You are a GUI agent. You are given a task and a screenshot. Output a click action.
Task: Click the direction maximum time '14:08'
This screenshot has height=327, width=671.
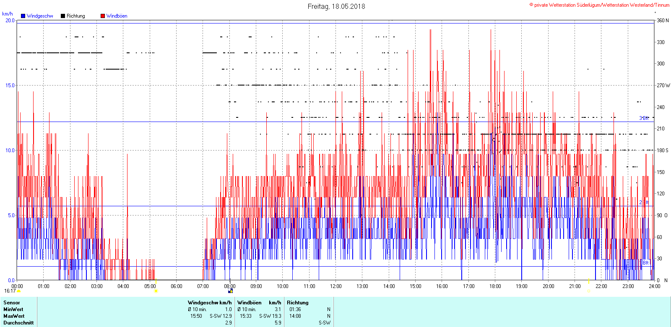click(x=295, y=316)
